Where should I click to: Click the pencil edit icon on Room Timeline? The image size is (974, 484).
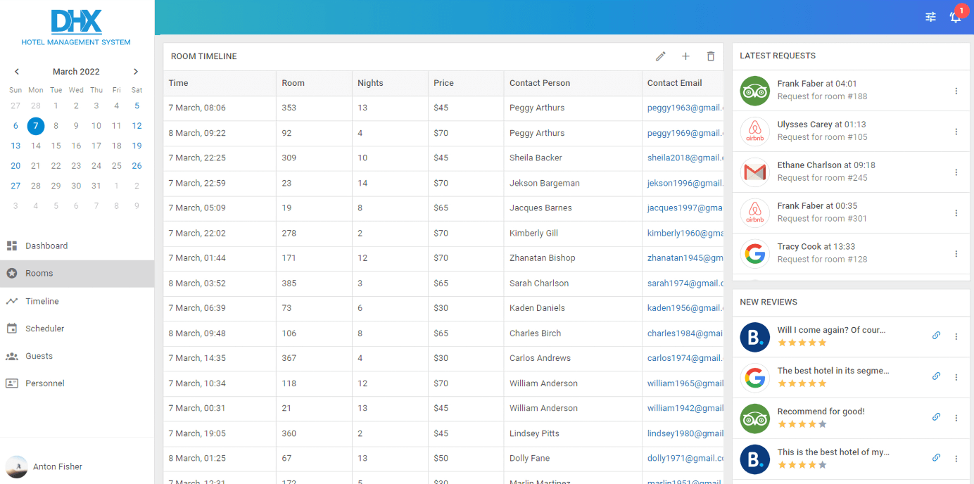click(660, 56)
